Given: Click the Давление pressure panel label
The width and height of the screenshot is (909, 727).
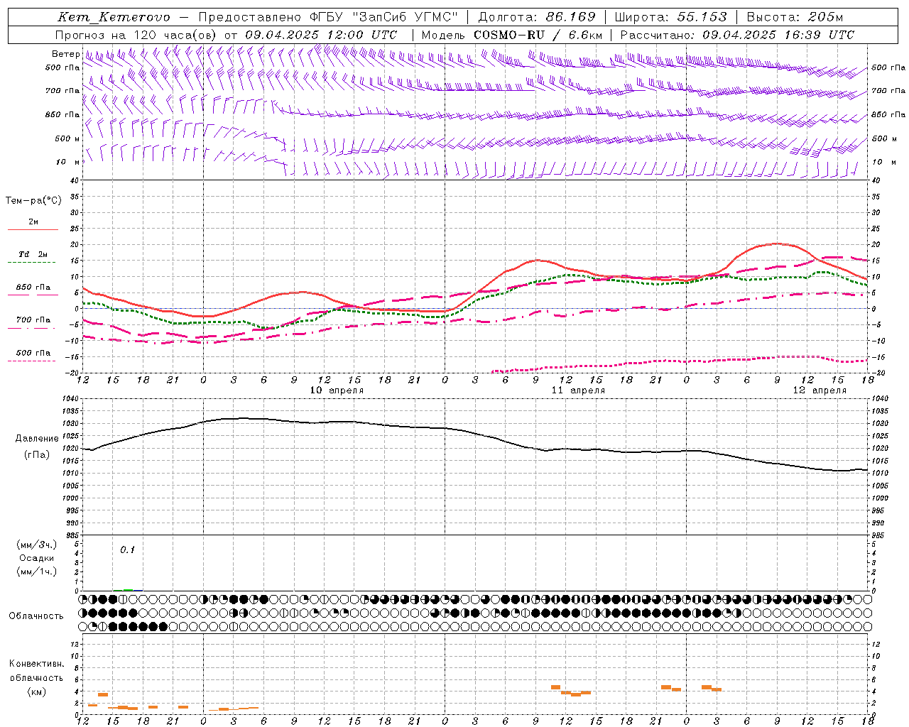Looking at the screenshot, I should point(37,439).
